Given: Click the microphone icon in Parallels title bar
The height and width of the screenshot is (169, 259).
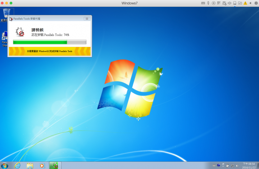Looking at the screenshot, I should [x=208, y=3].
